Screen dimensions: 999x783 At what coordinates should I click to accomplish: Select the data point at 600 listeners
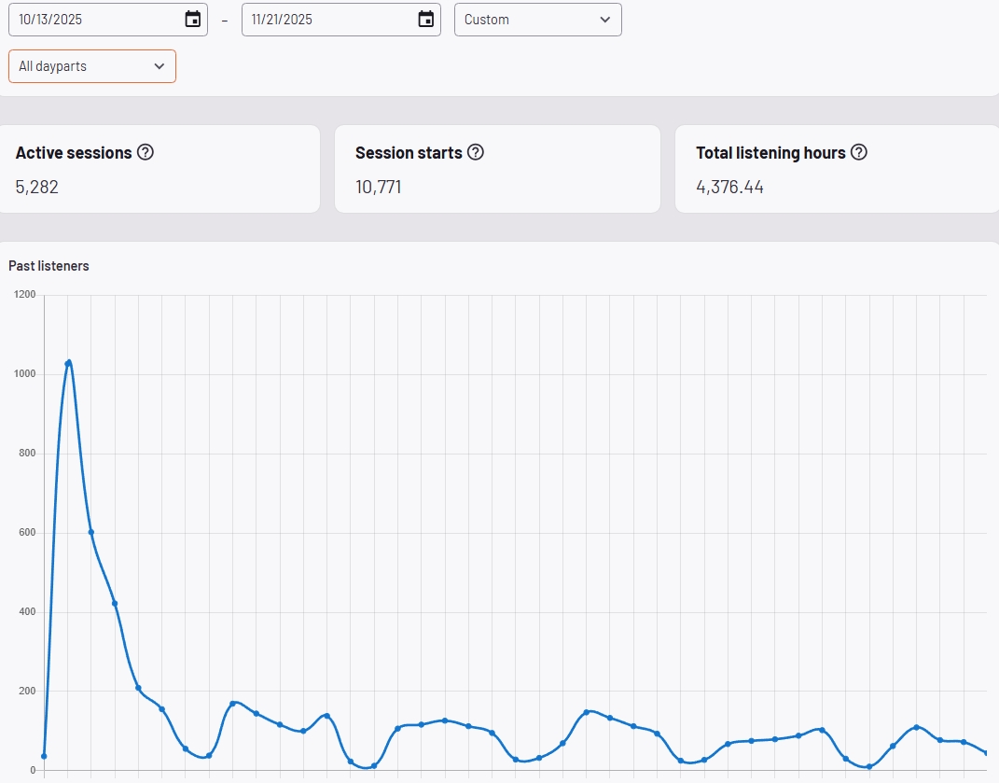click(x=91, y=532)
